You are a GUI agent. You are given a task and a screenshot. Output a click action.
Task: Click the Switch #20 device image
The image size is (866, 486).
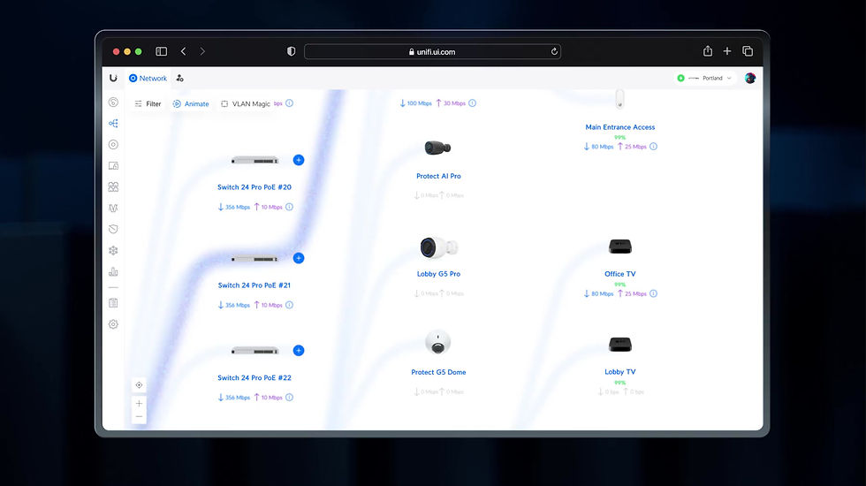pos(254,160)
